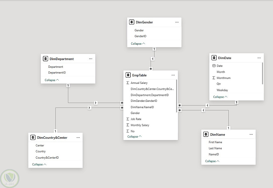
Task: Select the Monthly Salary field in EmpTable
Action: click(140, 125)
